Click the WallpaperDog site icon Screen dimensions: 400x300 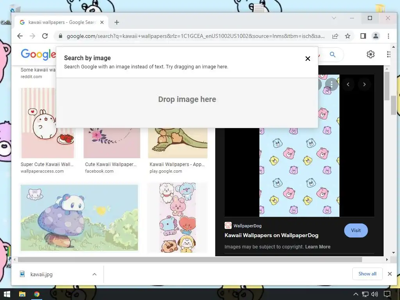click(228, 225)
